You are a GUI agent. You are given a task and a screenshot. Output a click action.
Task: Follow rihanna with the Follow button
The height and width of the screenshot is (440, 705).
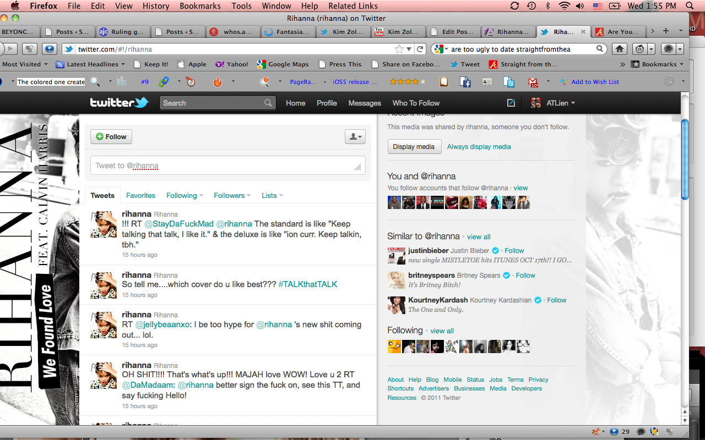click(111, 137)
